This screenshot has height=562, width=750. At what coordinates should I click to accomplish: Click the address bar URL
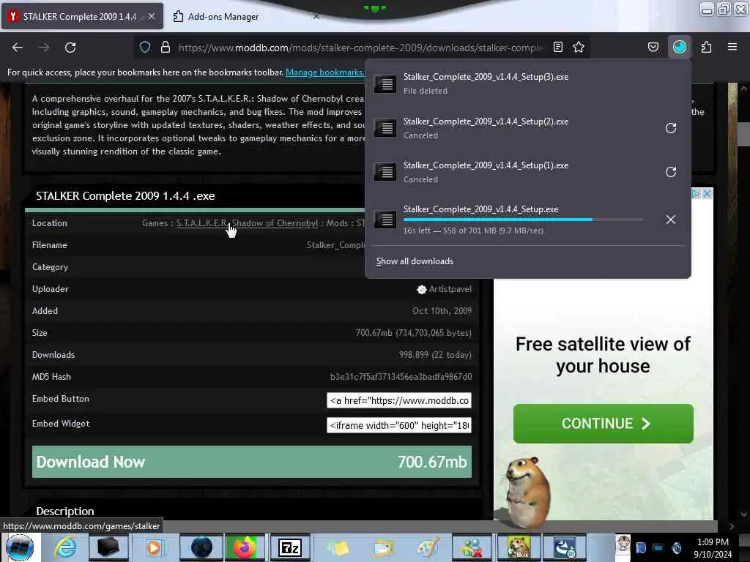click(360, 48)
